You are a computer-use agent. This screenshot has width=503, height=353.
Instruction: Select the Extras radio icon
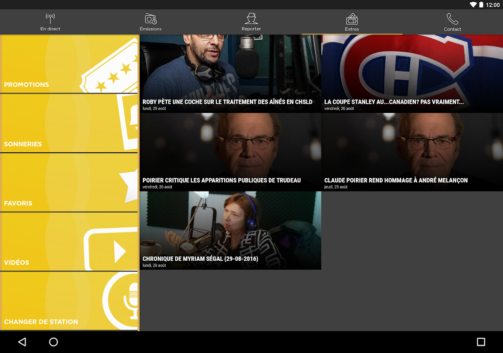pos(352,19)
